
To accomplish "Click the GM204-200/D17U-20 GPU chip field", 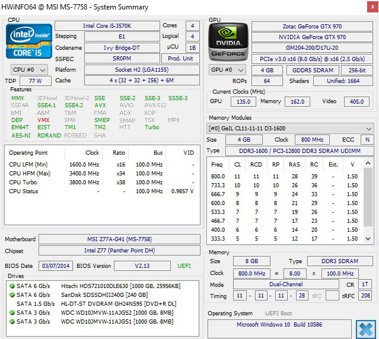I will click(312, 47).
